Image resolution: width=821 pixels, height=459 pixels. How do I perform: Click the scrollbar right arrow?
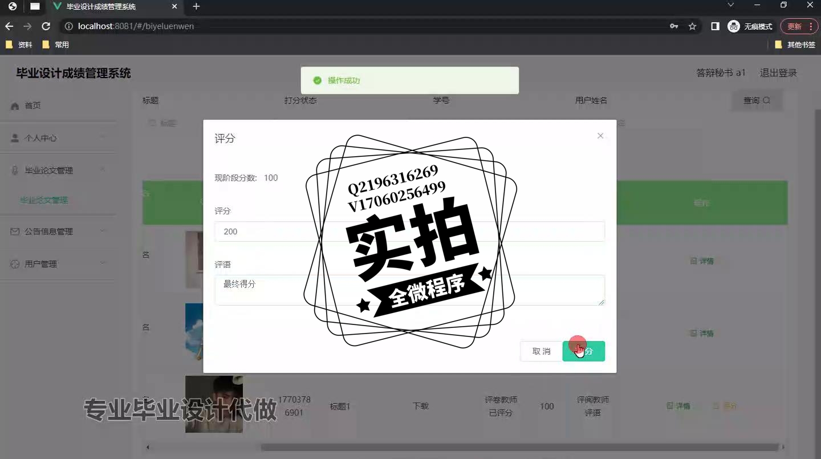783,448
